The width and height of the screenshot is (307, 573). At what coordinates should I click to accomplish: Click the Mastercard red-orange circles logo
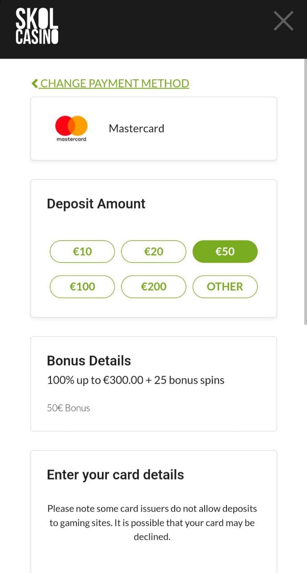click(x=71, y=126)
